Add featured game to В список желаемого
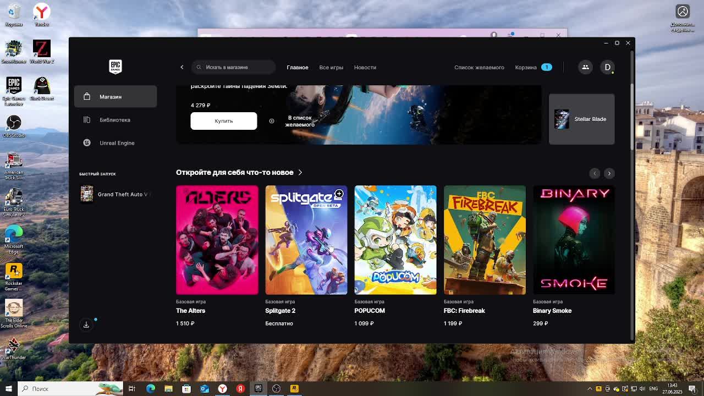 click(x=293, y=121)
